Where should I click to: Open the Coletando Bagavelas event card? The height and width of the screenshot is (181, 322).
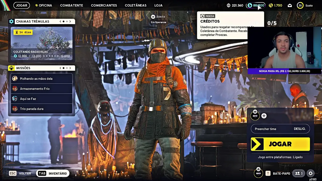tap(42, 43)
